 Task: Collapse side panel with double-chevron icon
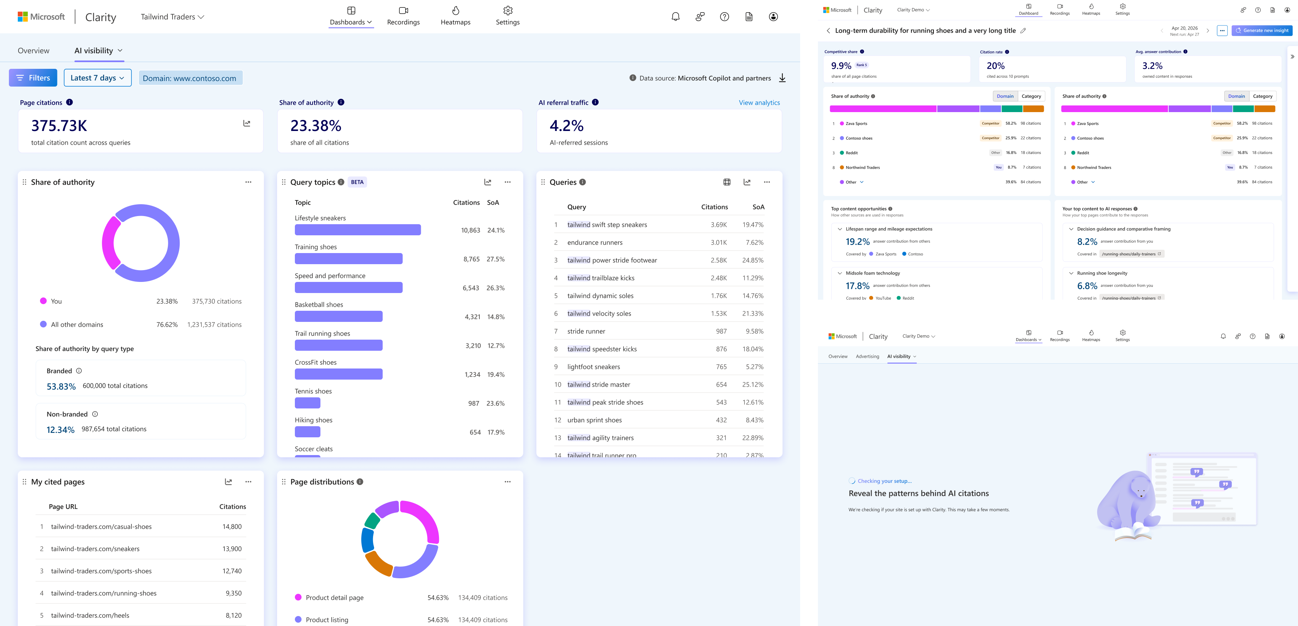point(1292,57)
